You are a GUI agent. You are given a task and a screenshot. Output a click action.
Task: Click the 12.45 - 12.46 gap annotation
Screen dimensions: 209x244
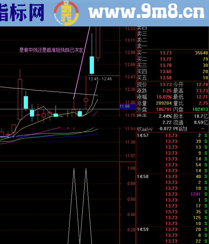click(x=100, y=79)
